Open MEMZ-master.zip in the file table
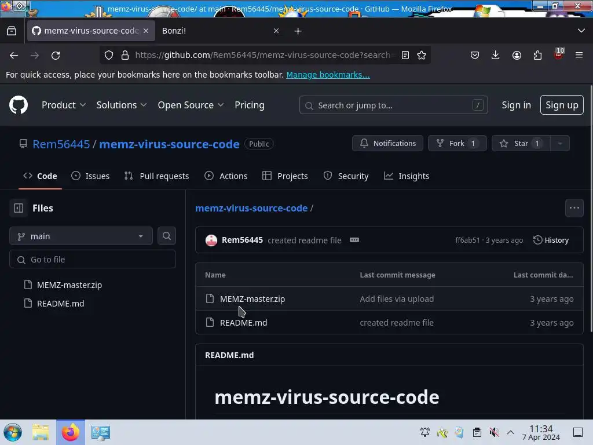This screenshot has width=593, height=445. click(252, 299)
